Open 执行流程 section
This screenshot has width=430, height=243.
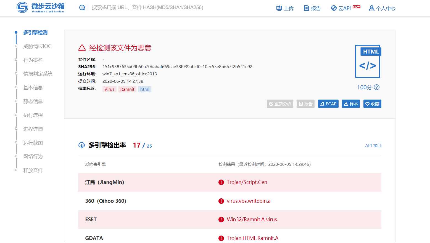33,115
